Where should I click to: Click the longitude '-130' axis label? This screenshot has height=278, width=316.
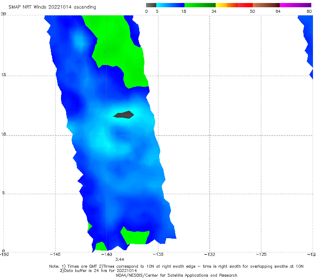pos(210,254)
